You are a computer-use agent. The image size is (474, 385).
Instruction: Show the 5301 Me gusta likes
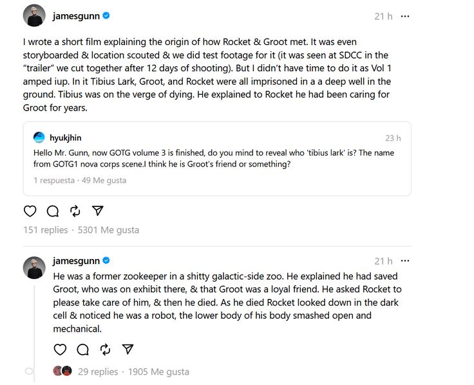108,230
